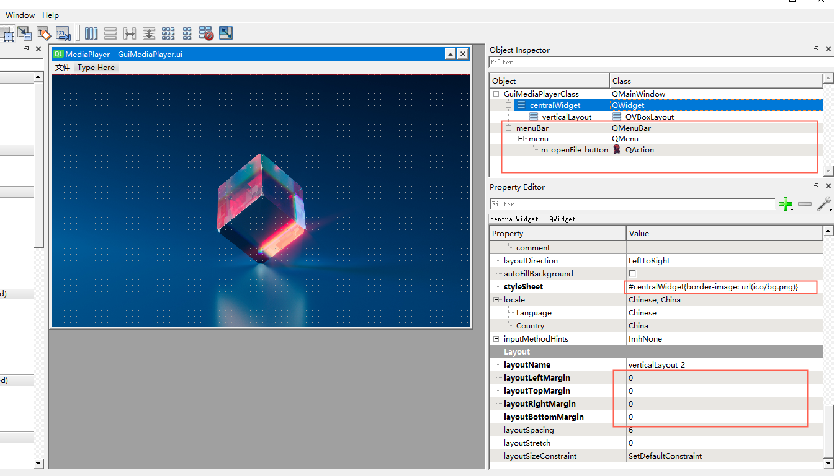Select the Edit Tab Order tool
This screenshot has height=476, width=834.
tap(63, 33)
